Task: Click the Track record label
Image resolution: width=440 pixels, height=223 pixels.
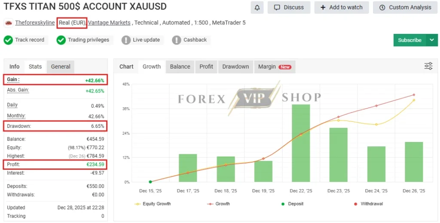Action: pyautogui.click(x=30, y=40)
